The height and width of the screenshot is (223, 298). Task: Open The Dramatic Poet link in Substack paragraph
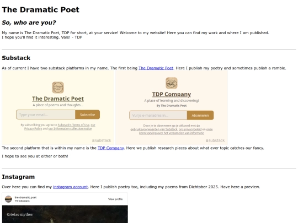click(156, 68)
